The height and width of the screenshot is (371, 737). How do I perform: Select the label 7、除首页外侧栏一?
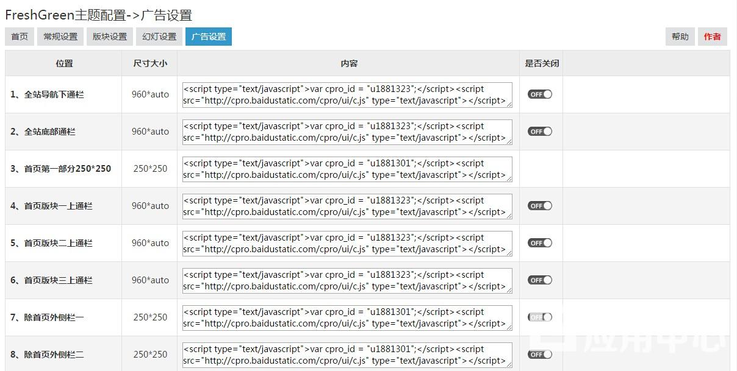click(x=47, y=317)
